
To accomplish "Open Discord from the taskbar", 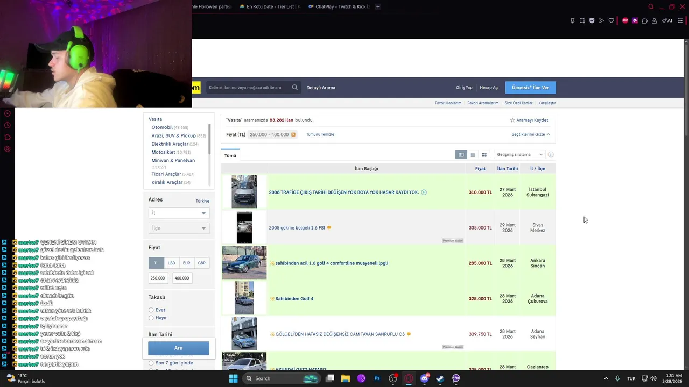I will click(x=424, y=378).
